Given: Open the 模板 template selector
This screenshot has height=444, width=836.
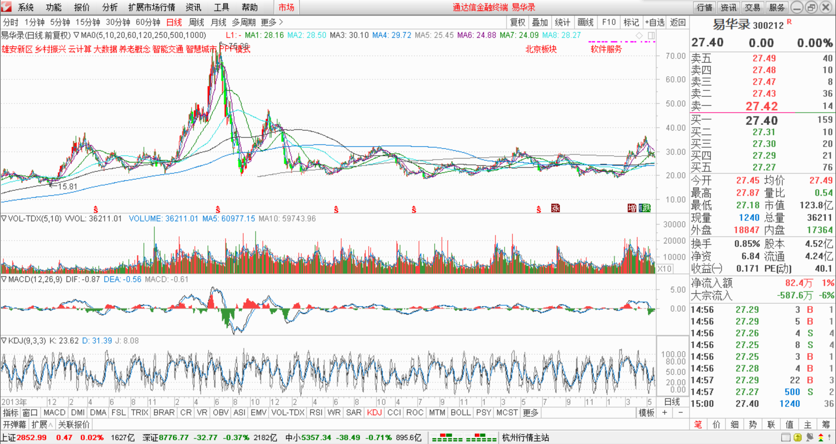Looking at the screenshot, I should click(646, 412).
